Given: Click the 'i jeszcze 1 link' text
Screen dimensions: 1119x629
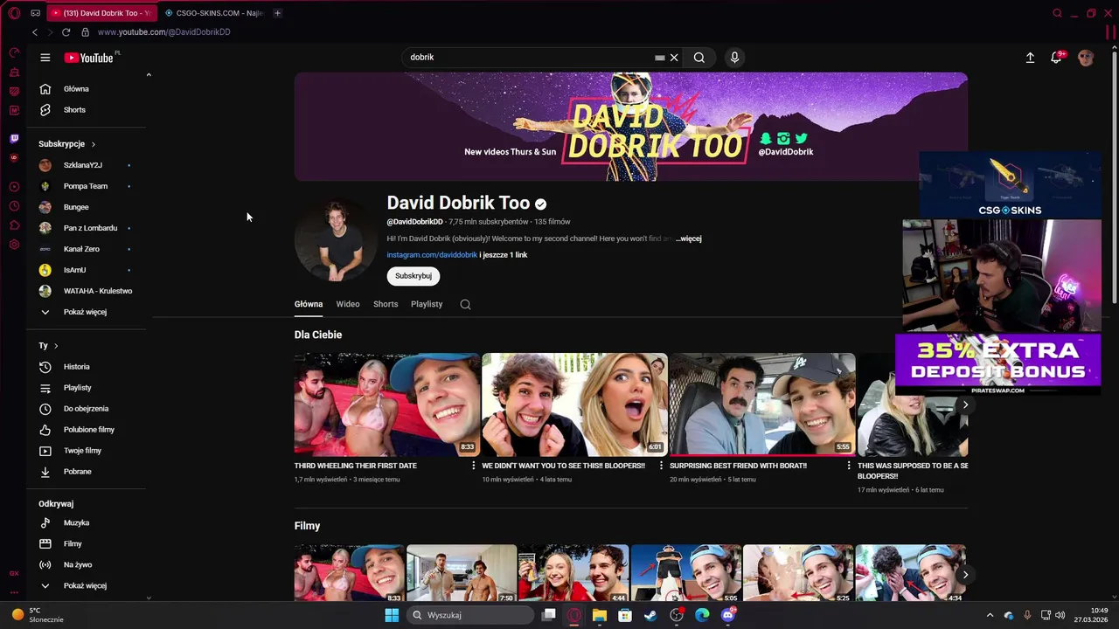Looking at the screenshot, I should (504, 255).
